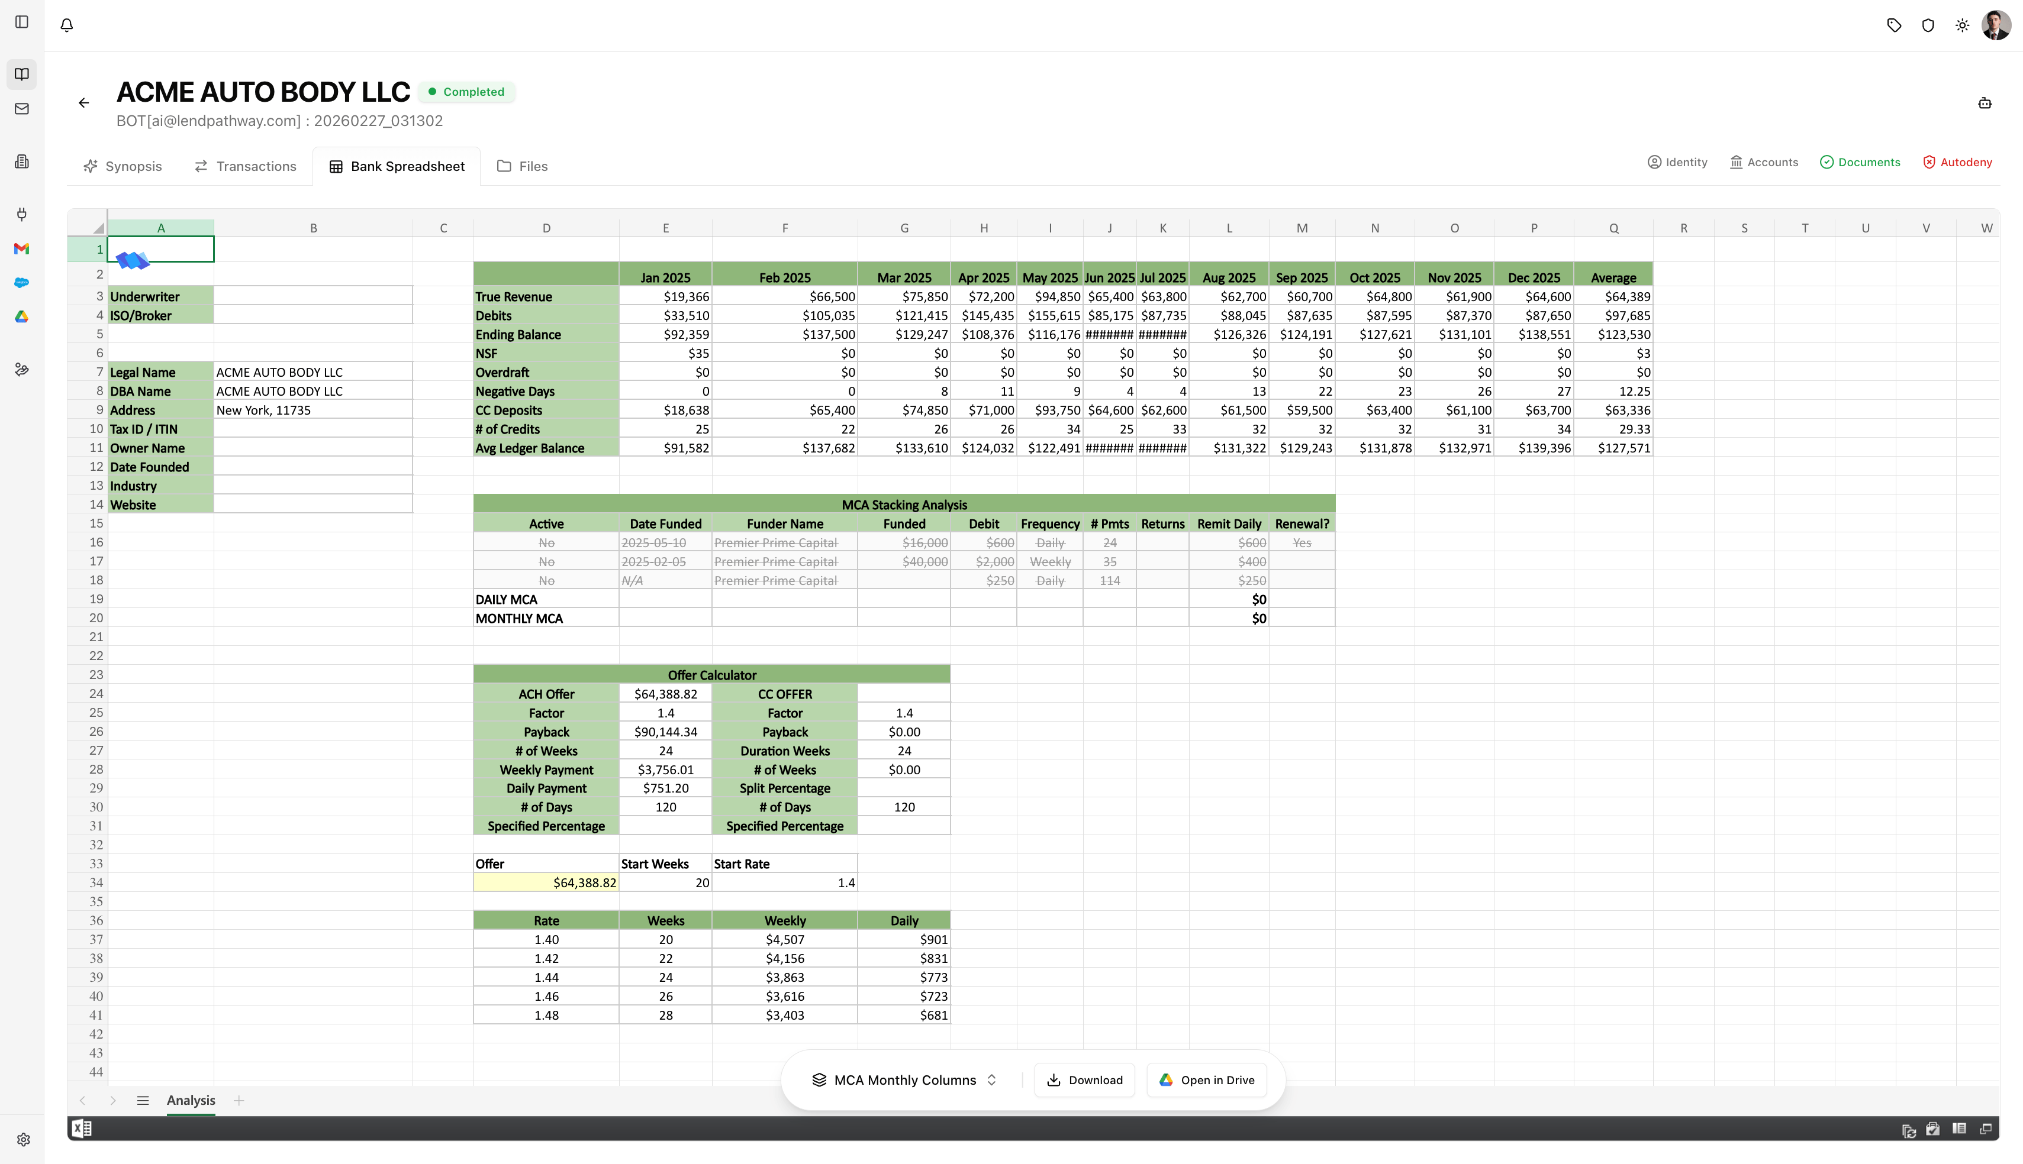The width and height of the screenshot is (2023, 1164).
Task: Collapse the sidebar with the panel icon
Action: point(21,21)
